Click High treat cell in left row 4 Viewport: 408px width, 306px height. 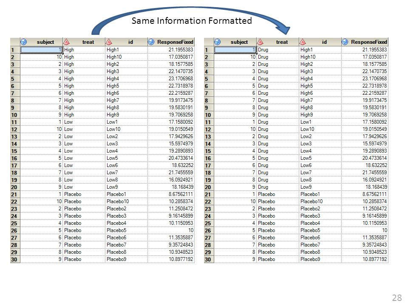click(x=84, y=71)
